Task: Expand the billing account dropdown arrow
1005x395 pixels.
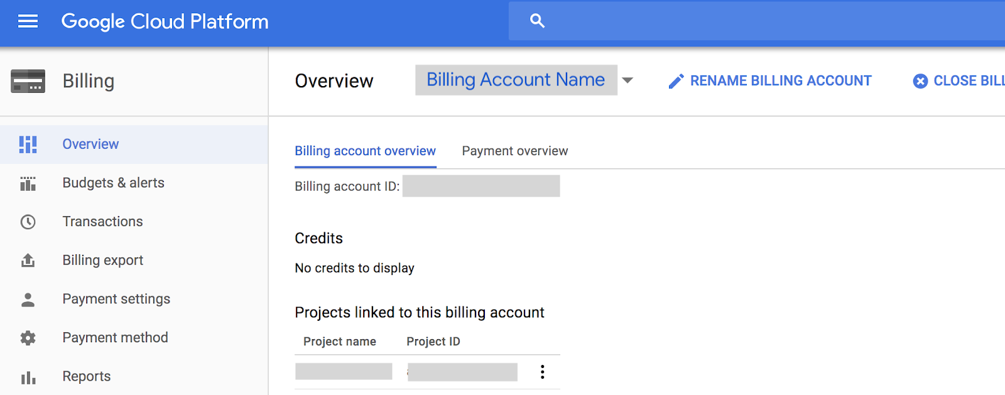Action: (x=627, y=80)
